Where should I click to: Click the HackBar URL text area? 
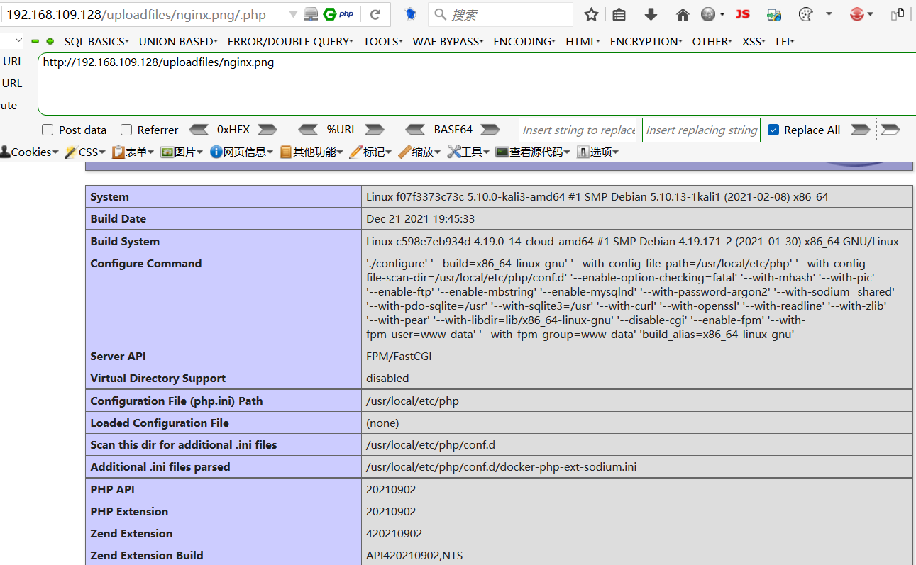click(x=477, y=84)
